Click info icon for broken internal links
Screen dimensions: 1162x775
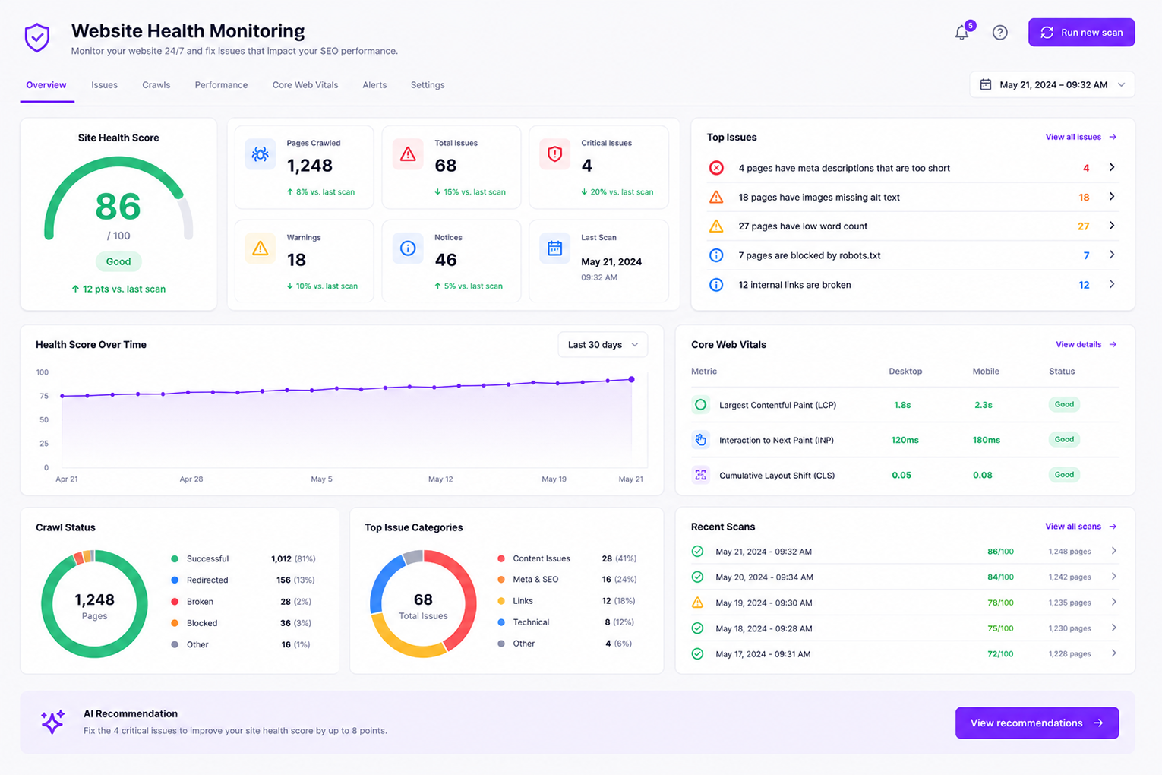tap(716, 285)
